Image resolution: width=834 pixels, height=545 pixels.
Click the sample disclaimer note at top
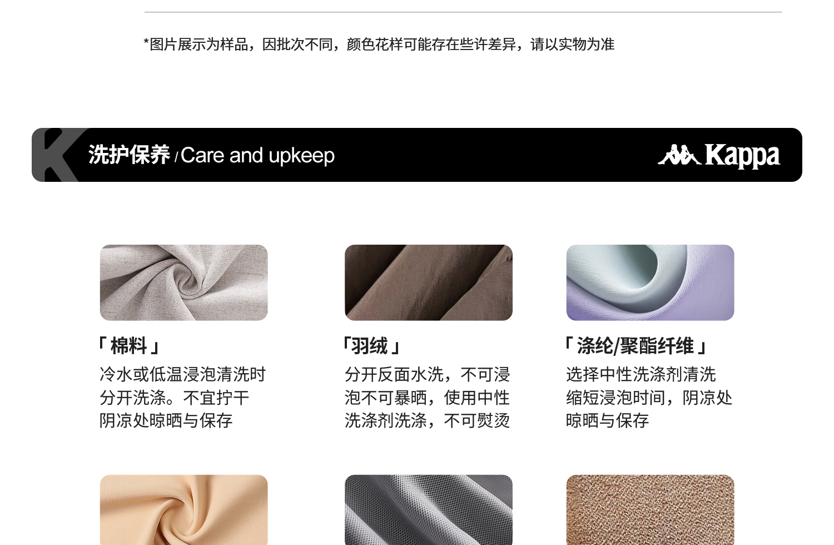379,44
